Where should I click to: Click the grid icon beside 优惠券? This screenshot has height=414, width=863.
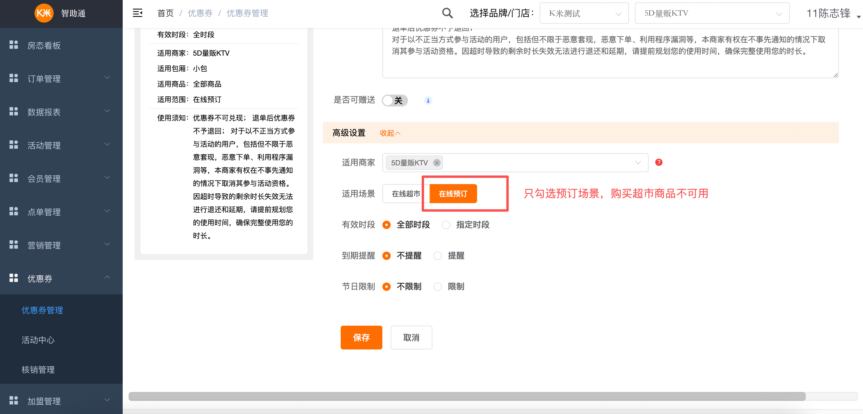(x=14, y=278)
